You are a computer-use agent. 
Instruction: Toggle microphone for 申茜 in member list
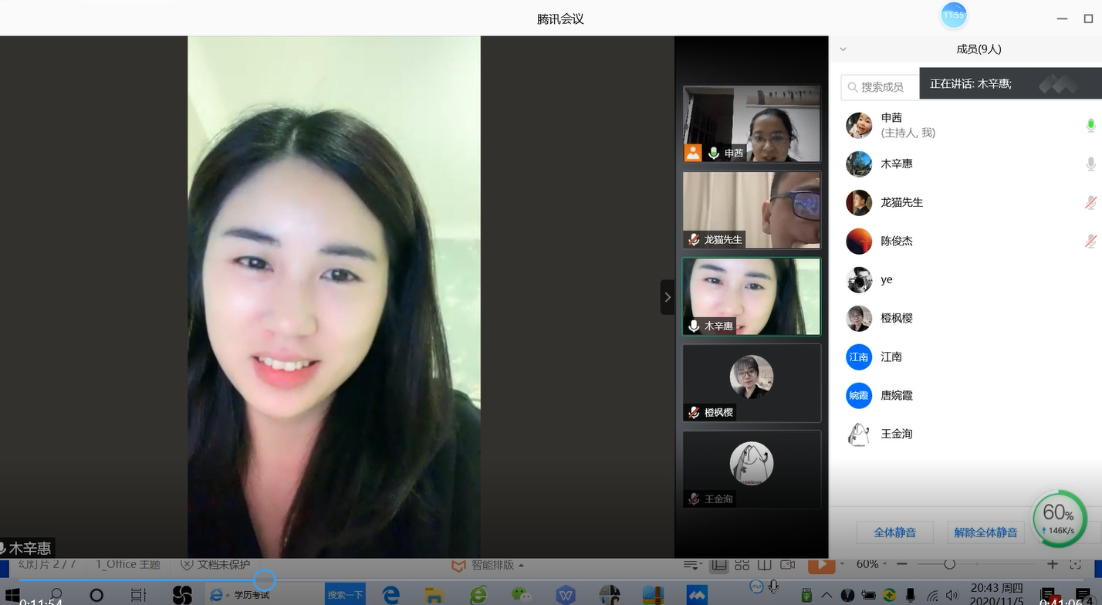tap(1090, 125)
